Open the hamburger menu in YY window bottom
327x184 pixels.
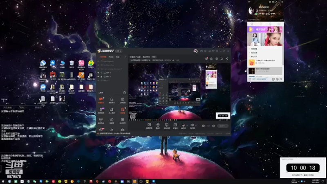(250, 79)
